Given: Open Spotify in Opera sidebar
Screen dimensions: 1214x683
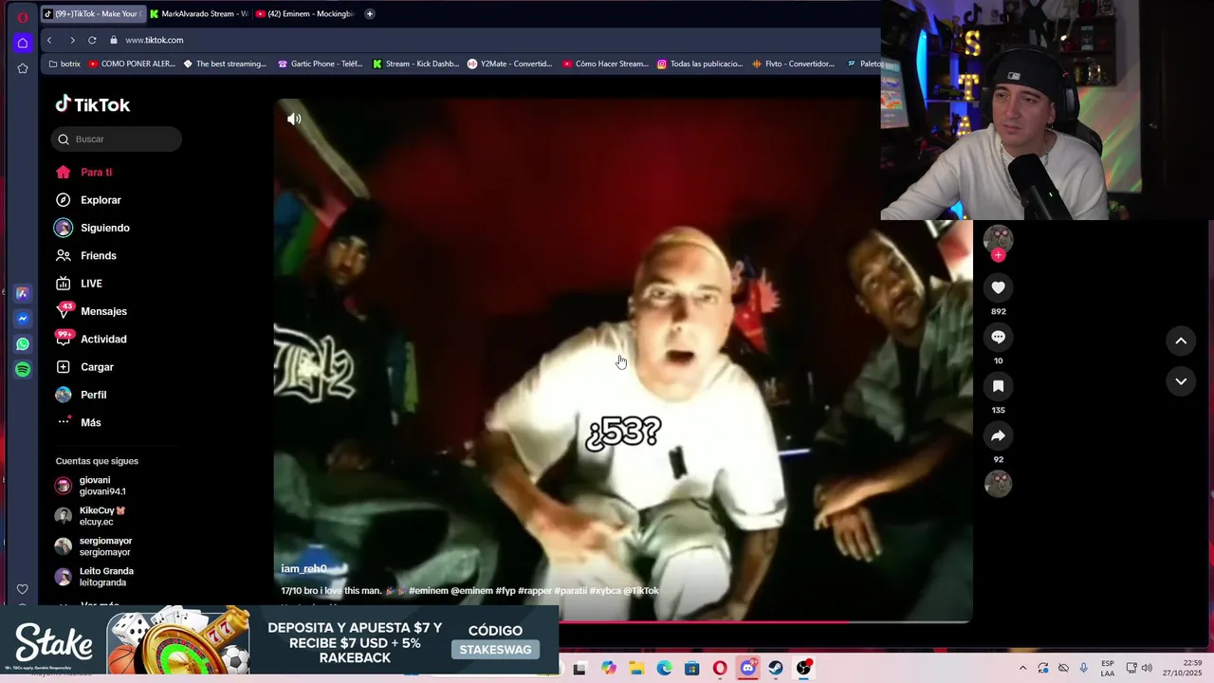Looking at the screenshot, I should 23,370.
